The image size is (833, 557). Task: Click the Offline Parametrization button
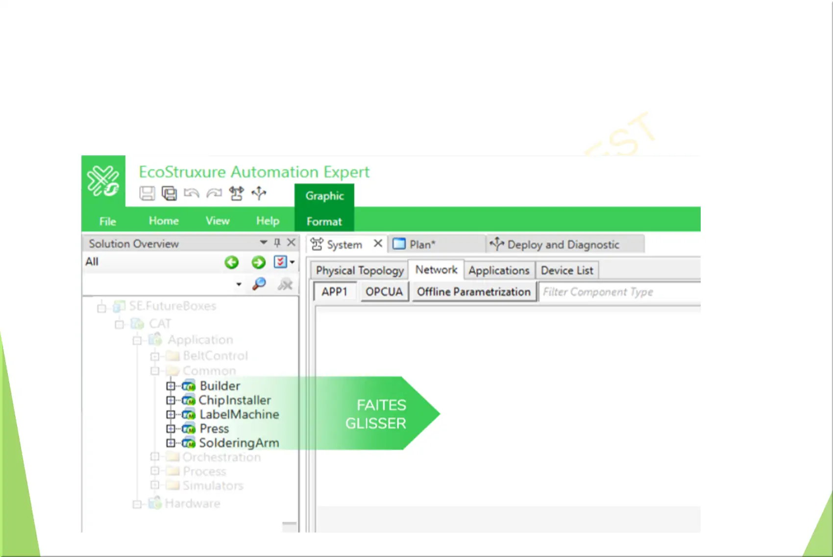(x=474, y=292)
